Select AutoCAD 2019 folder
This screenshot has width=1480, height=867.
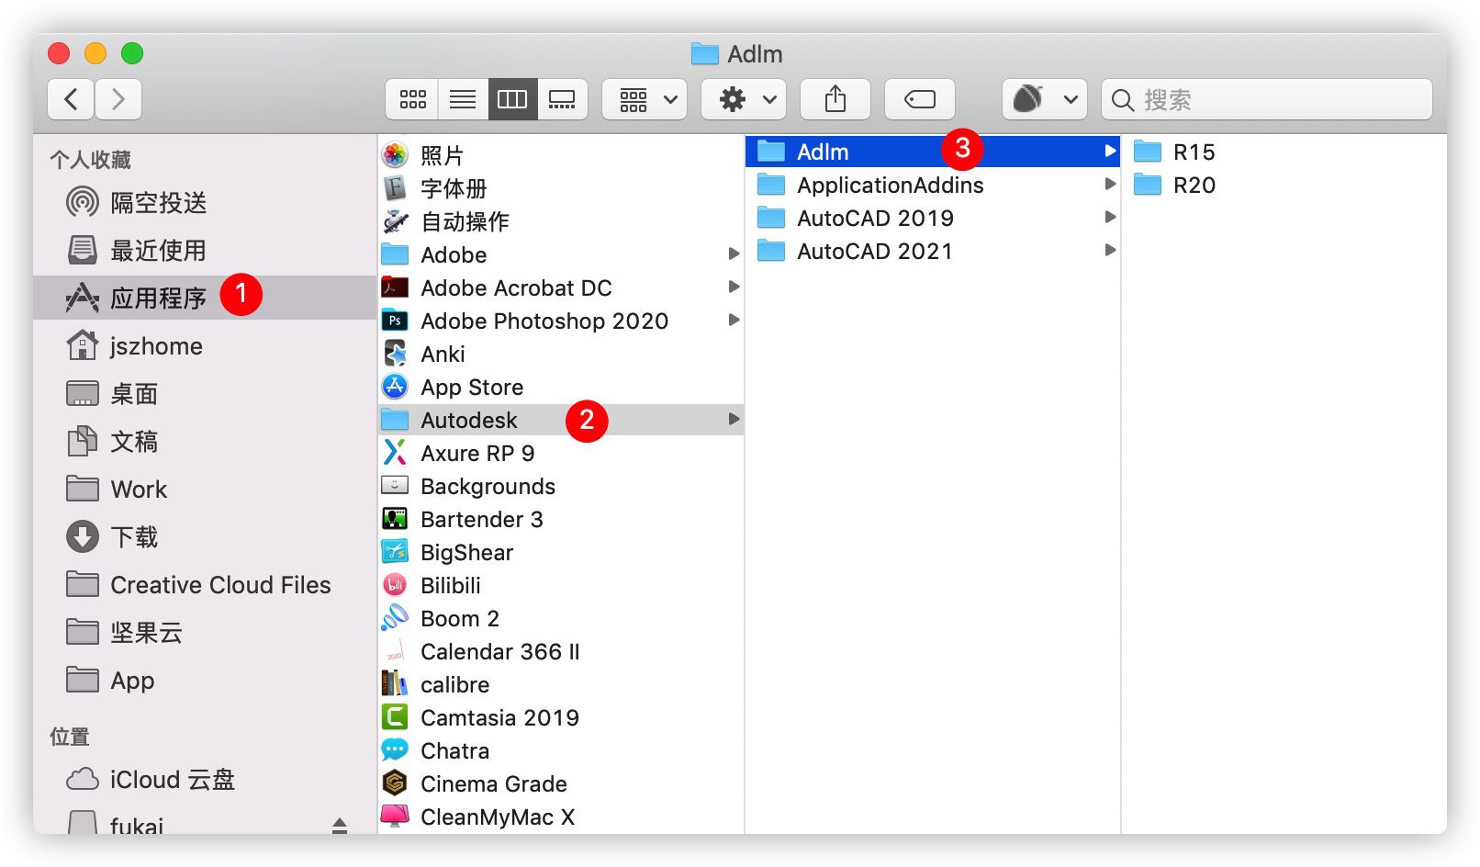tap(933, 218)
